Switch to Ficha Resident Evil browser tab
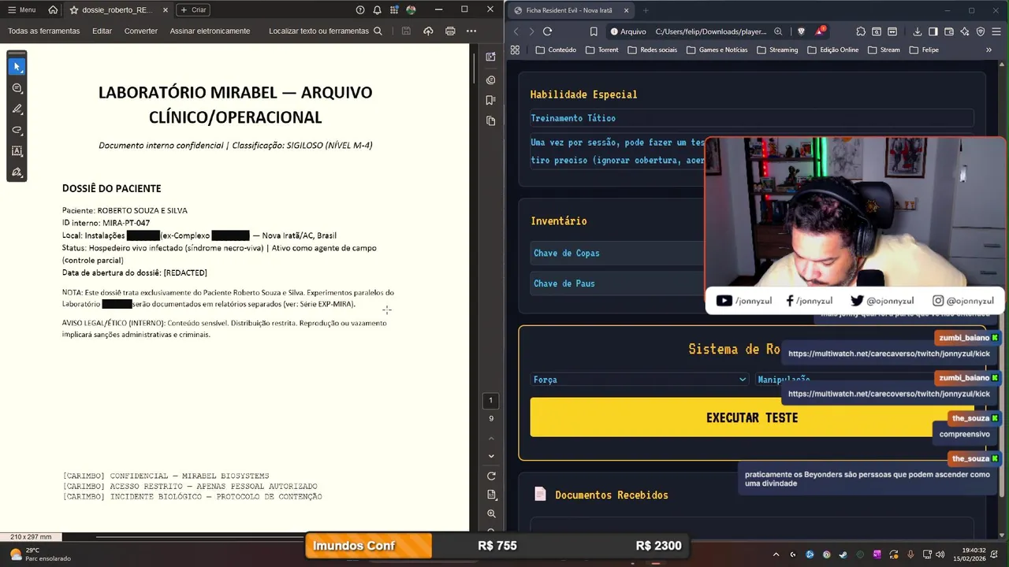The width and height of the screenshot is (1009, 567). 570,10
